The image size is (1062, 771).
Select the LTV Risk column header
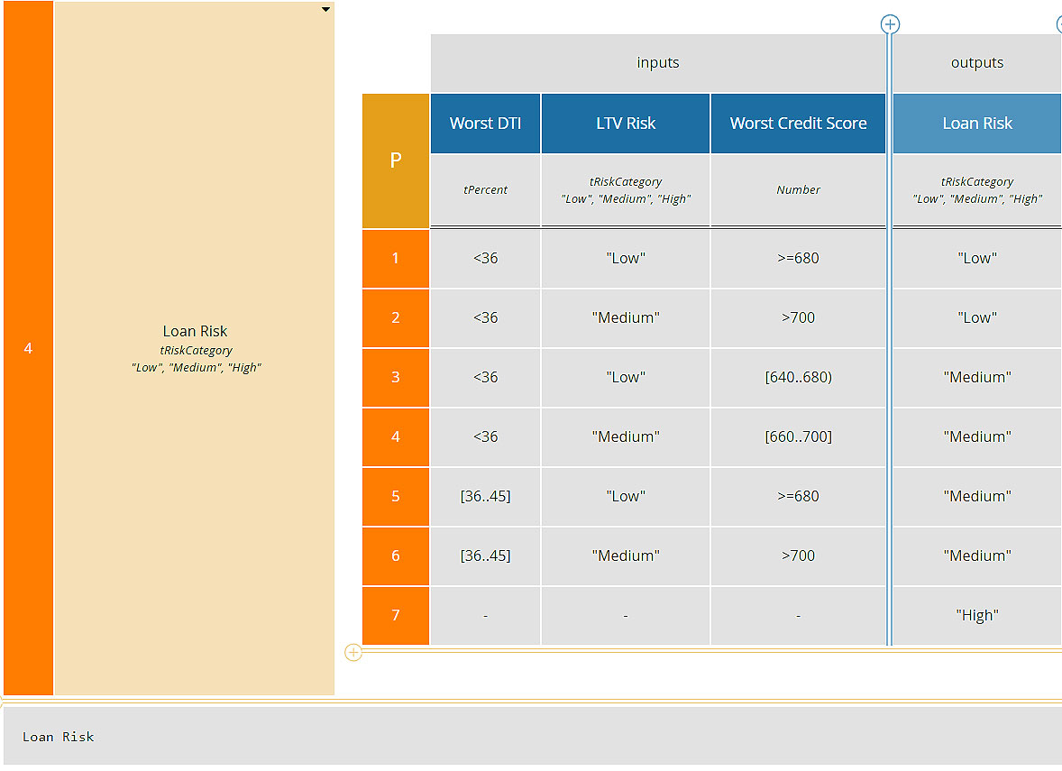pyautogui.click(x=626, y=124)
